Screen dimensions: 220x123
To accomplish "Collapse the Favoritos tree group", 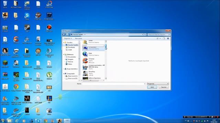I will pyautogui.click(x=64, y=42).
